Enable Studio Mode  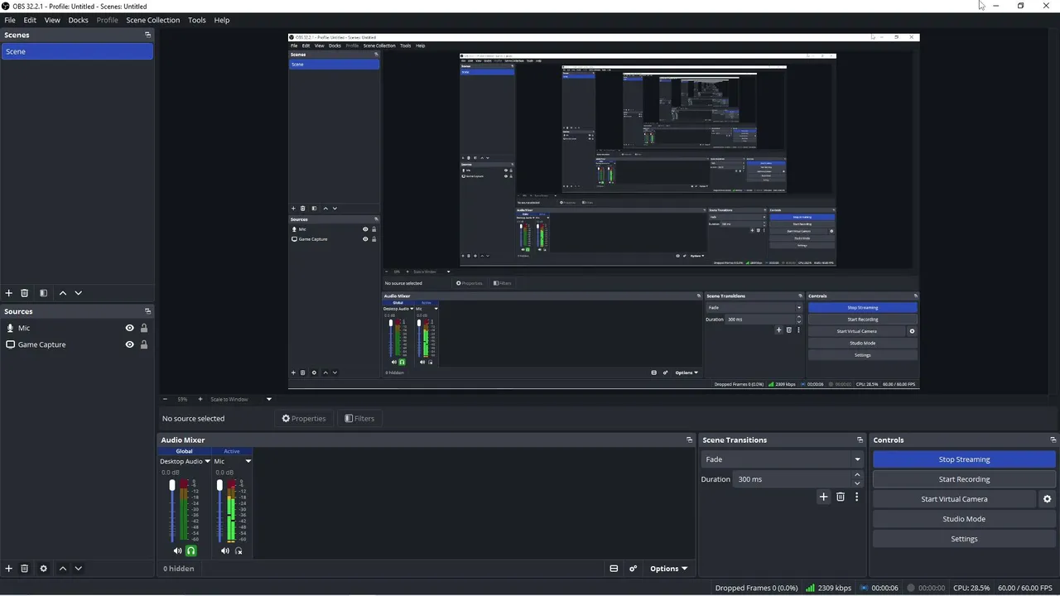[x=964, y=519]
